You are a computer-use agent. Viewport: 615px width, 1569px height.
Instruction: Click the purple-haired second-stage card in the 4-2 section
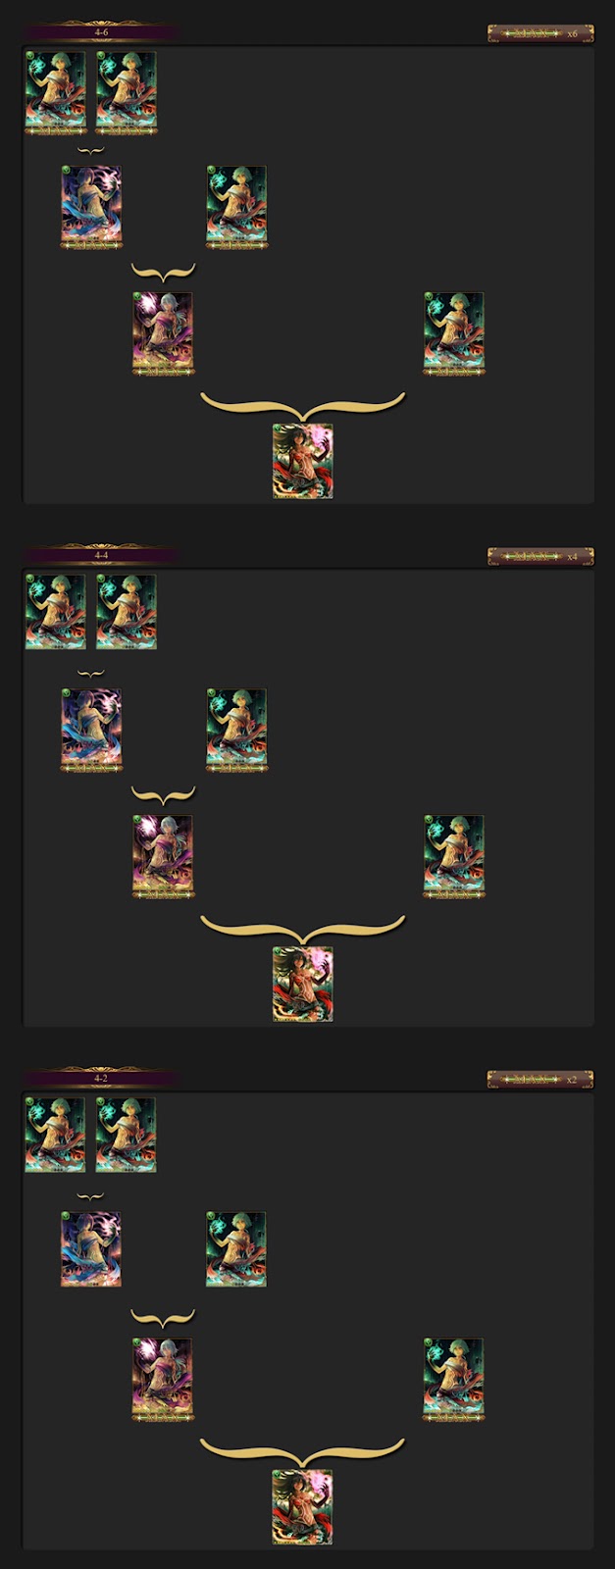click(91, 1249)
